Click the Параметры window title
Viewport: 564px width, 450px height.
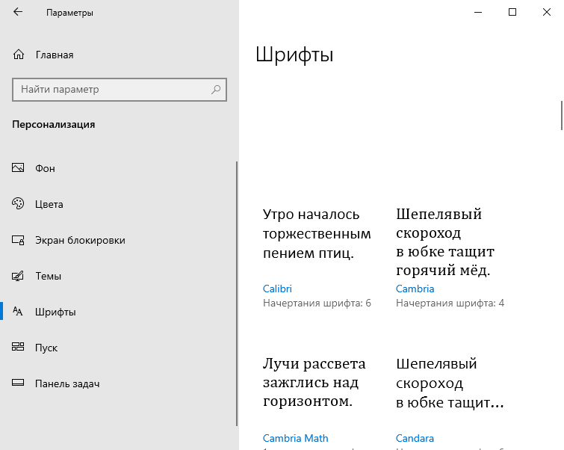click(69, 13)
